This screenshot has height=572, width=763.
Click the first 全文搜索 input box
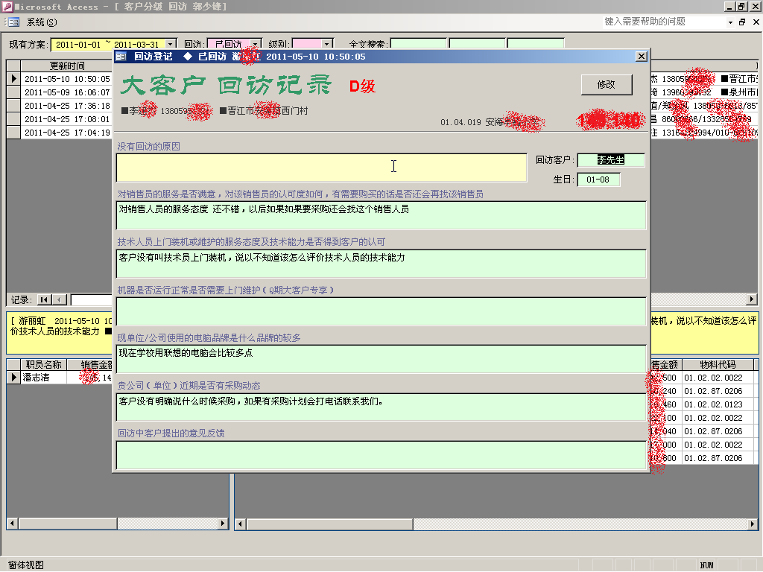(x=418, y=45)
